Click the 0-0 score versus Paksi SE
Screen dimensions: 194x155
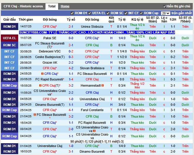coord(71,38)
